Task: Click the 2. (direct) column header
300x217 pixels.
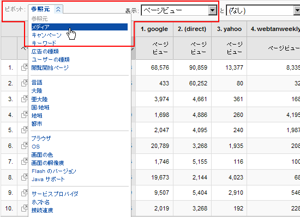Action: coord(192,29)
